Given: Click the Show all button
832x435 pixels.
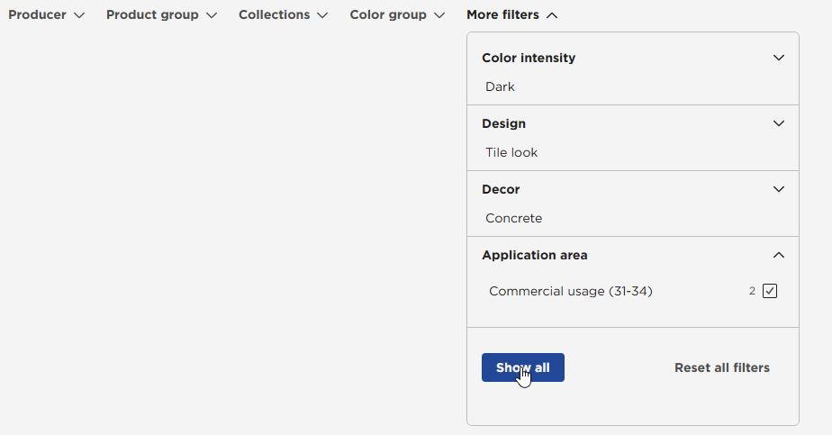Looking at the screenshot, I should (522, 367).
